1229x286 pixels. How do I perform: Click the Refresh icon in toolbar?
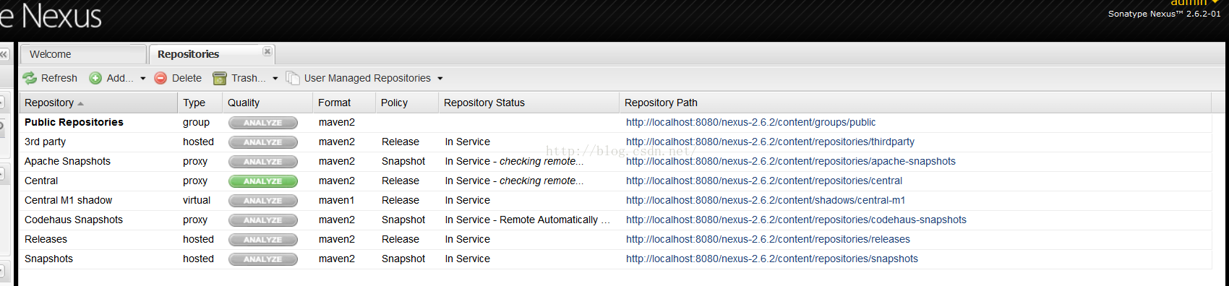[x=30, y=78]
